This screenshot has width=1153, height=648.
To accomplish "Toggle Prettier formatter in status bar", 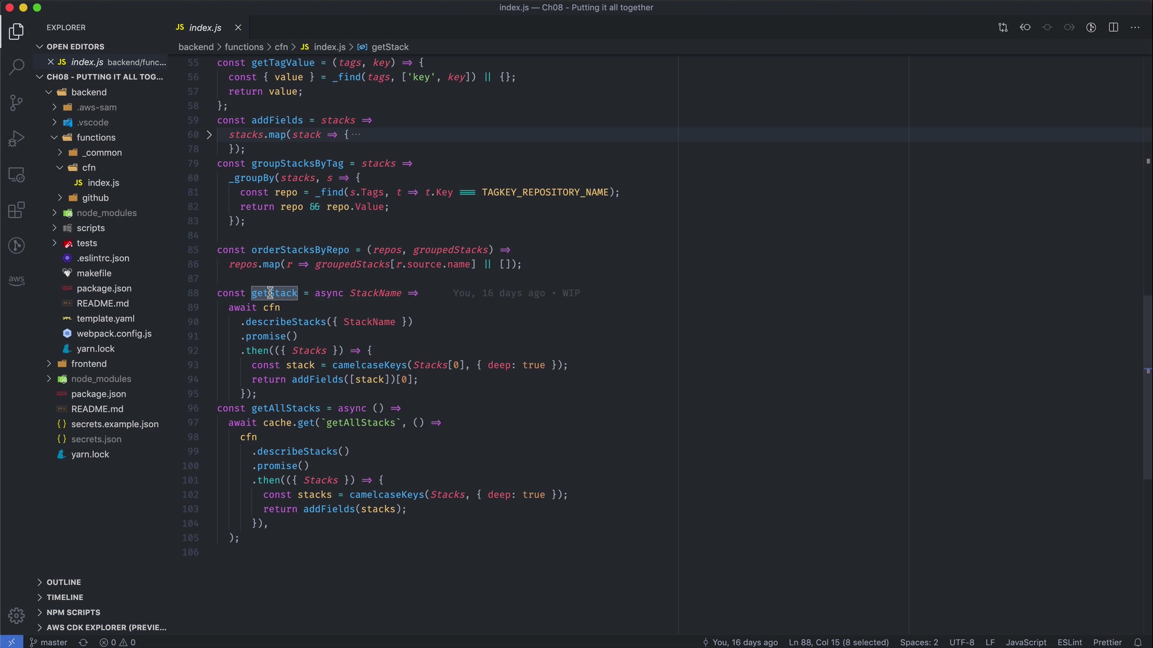I will (x=1107, y=642).
